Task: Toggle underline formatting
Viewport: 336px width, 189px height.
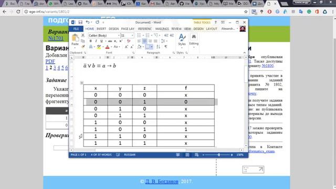Action: [x=101, y=41]
